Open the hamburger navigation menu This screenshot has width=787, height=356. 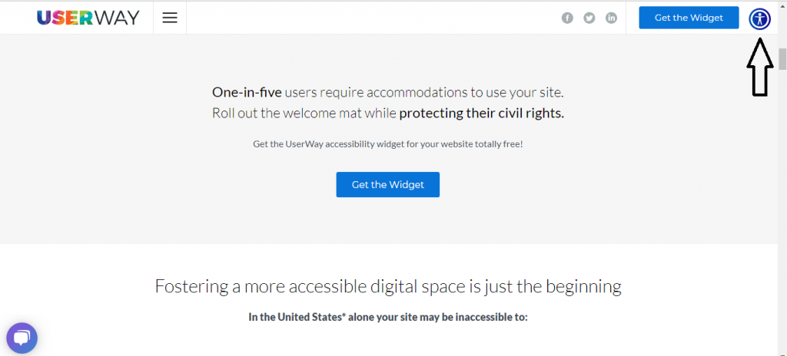point(170,18)
